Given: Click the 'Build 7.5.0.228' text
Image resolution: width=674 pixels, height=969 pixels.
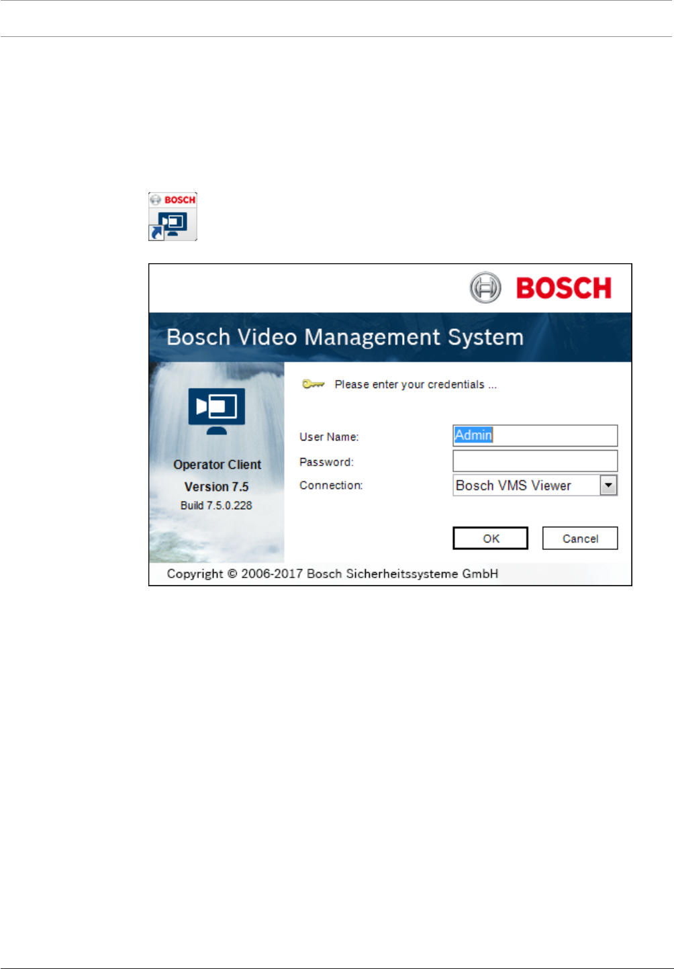Looking at the screenshot, I should click(216, 505).
